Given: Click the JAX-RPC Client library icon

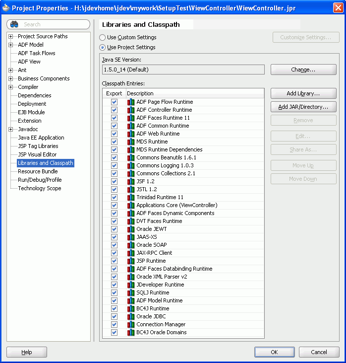Looking at the screenshot, I should click(131, 253).
